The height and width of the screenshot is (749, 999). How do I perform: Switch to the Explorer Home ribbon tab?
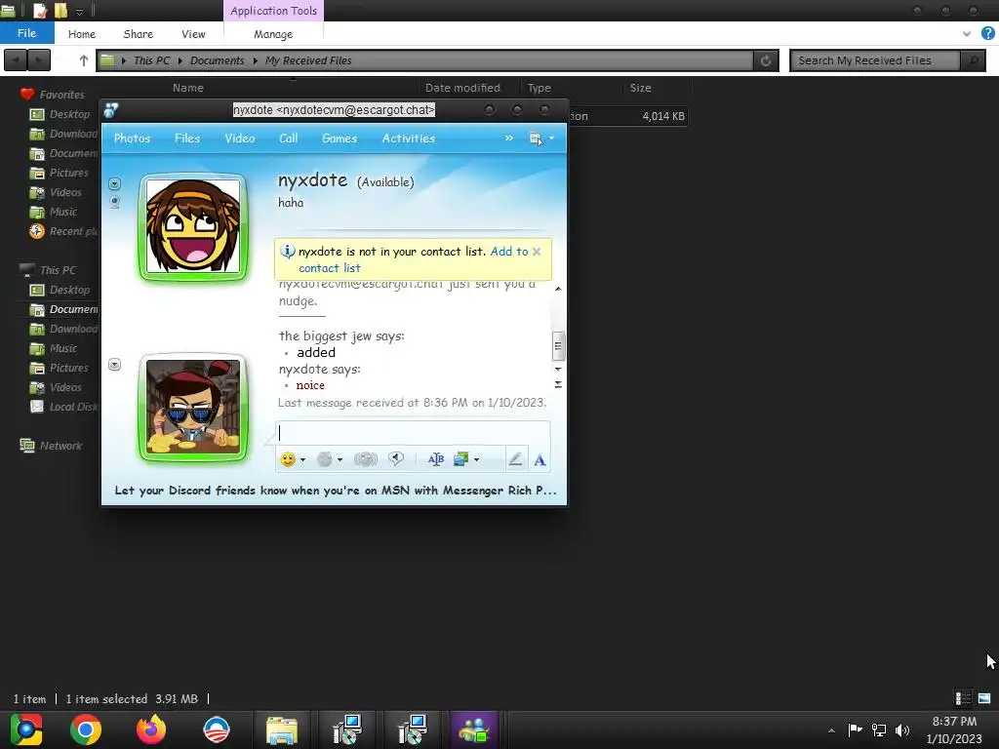[82, 34]
